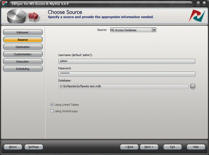Open the Execution step
This screenshot has height=155, width=209.
click(23, 62)
